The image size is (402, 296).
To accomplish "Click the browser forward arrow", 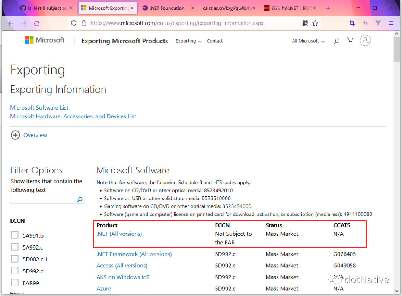I will [24, 23].
